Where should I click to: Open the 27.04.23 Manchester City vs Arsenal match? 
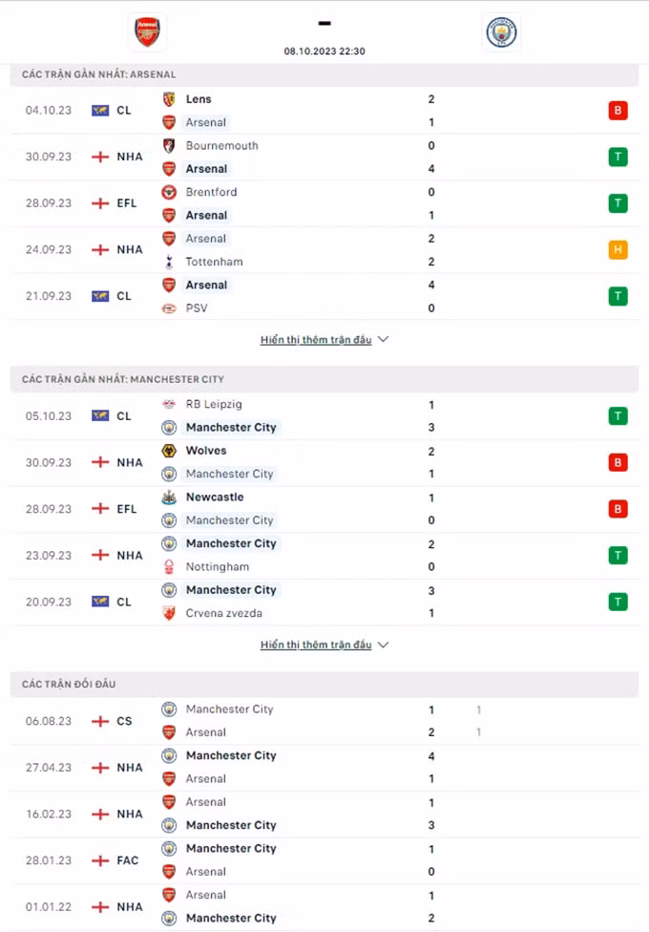[324, 768]
